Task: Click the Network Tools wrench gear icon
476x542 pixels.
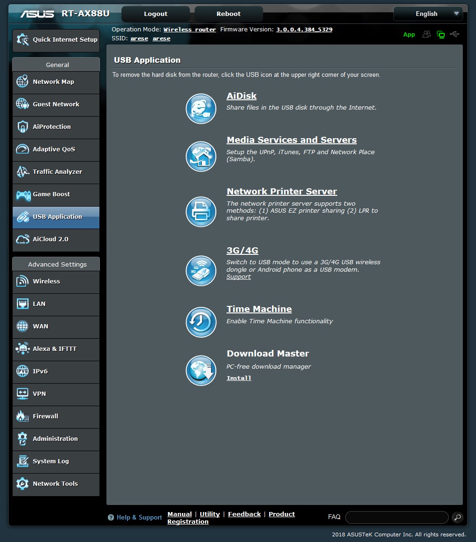Action: click(23, 483)
